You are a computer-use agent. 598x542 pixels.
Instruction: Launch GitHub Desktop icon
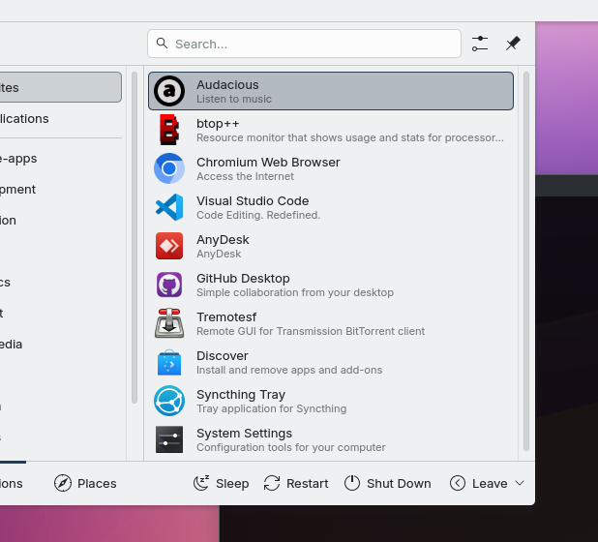(x=169, y=285)
